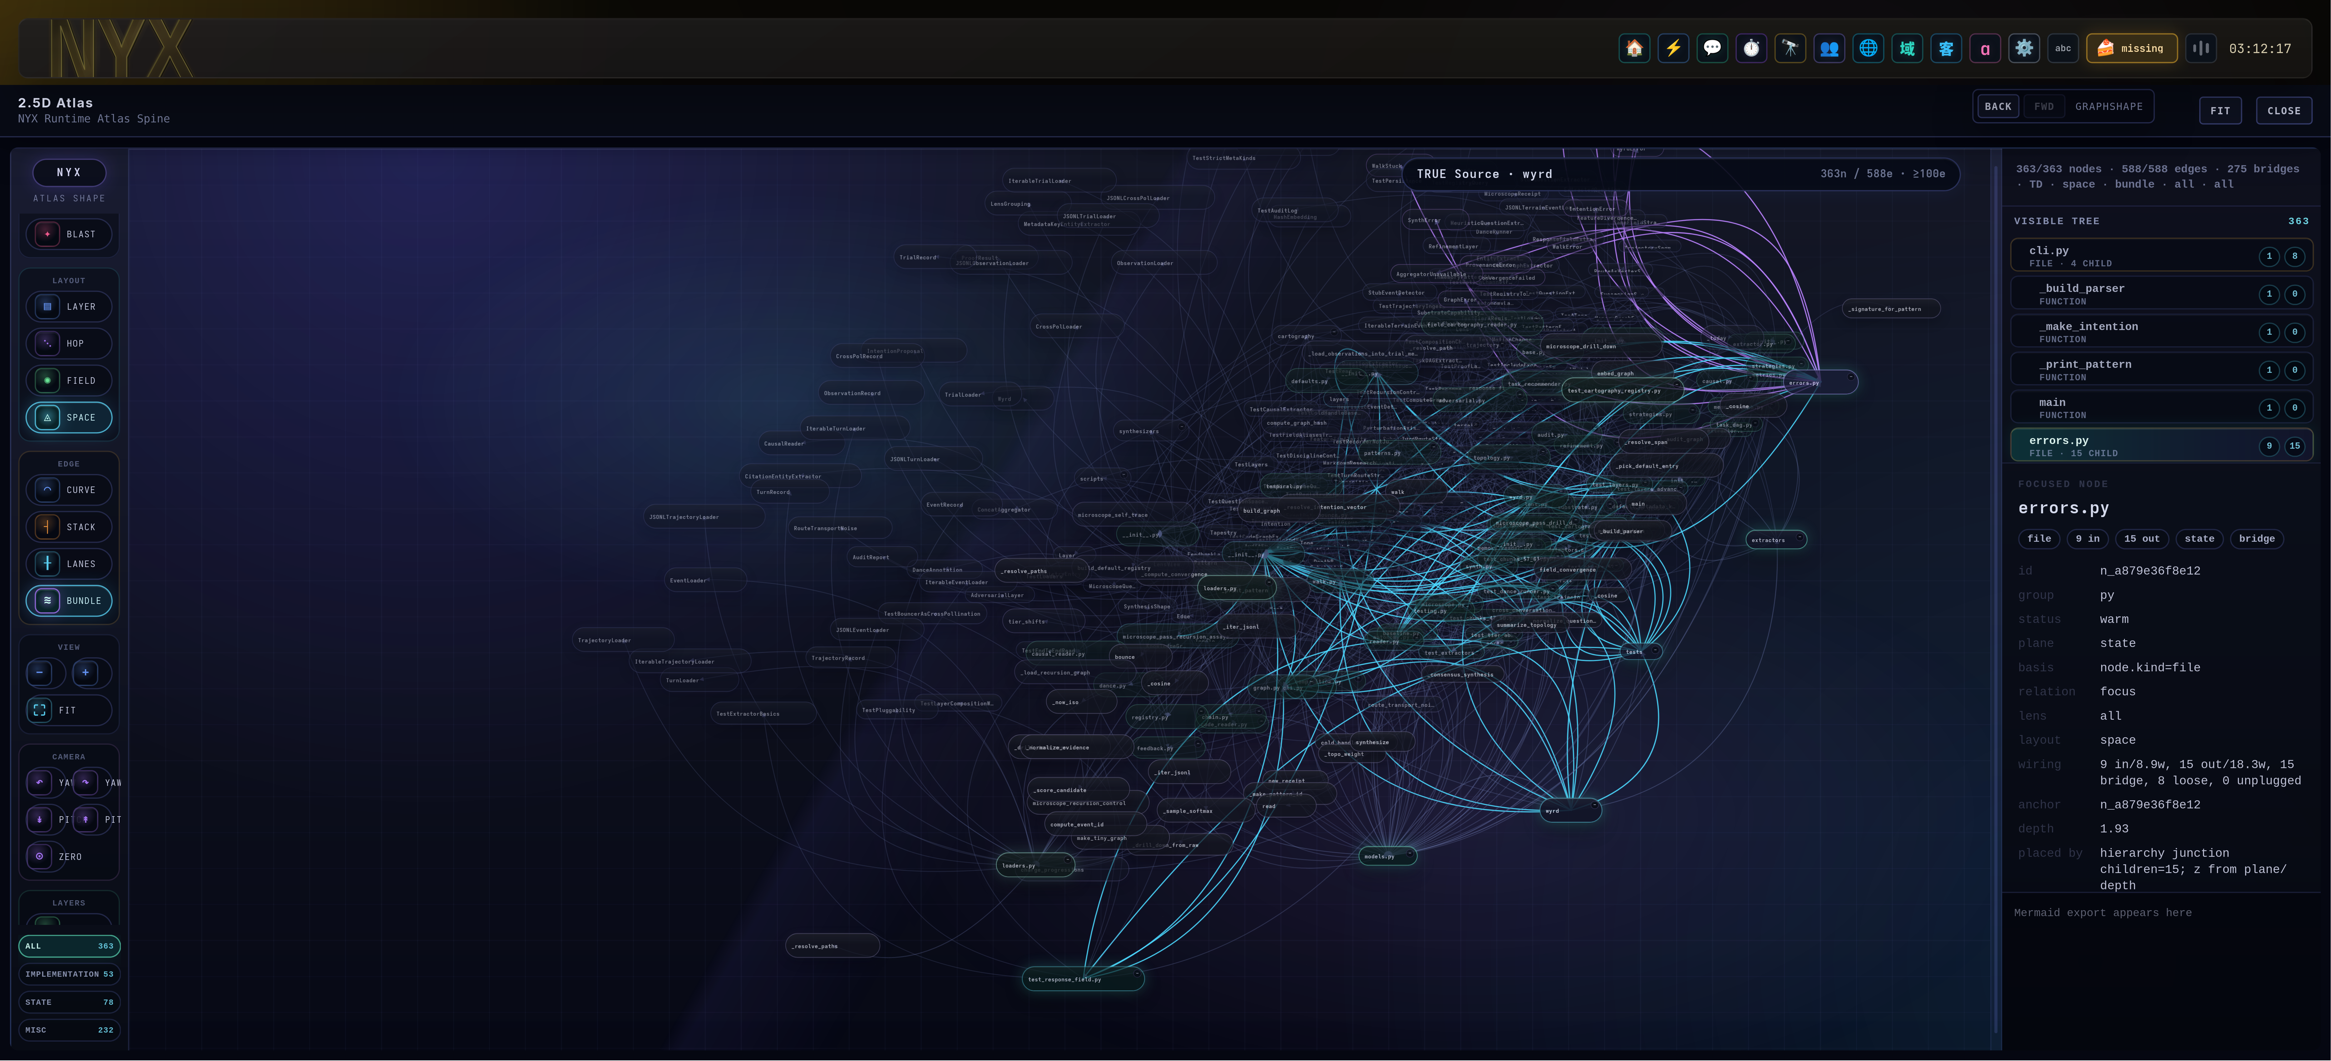Screen dimensions: 2331x1061
Task: Click FIT in the sidebar View section
Action: [69, 710]
